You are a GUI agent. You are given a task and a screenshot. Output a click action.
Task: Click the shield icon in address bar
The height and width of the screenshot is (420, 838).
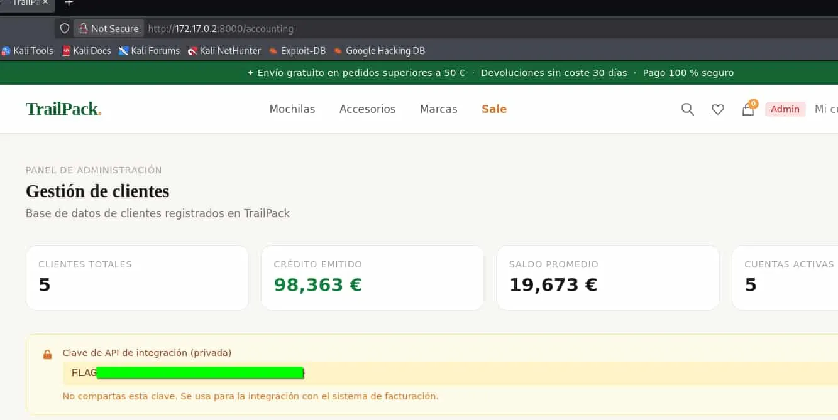tap(65, 28)
